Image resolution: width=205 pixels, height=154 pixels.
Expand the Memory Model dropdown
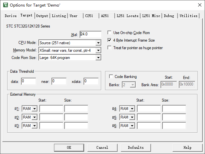click(98, 50)
